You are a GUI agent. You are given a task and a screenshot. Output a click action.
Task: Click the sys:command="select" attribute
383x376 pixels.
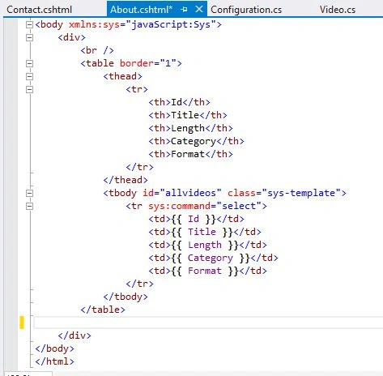pos(205,206)
